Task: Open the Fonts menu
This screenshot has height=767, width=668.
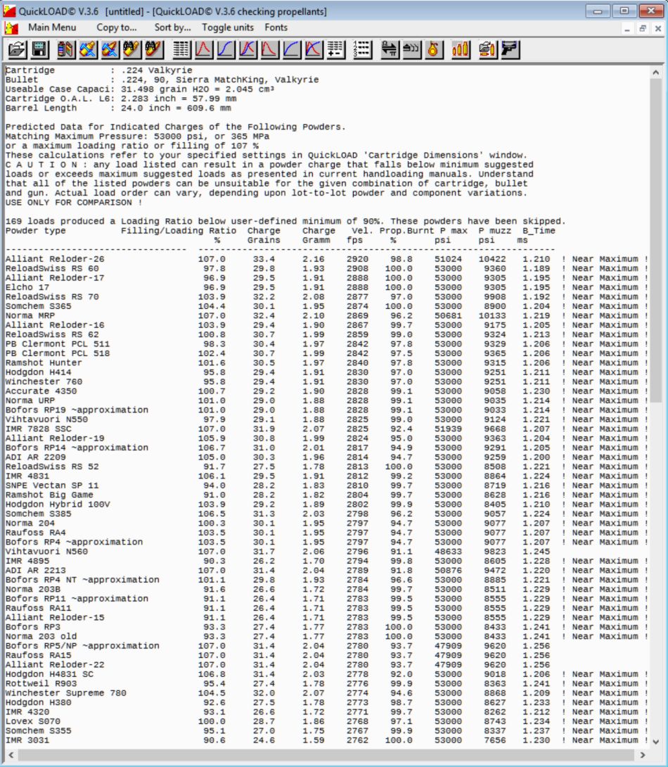Action: 276,27
